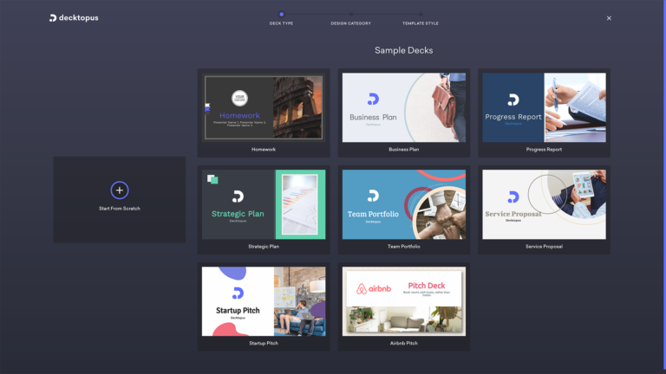Click the Your Logo circle on Homework slide
The height and width of the screenshot is (374, 666).
[239, 97]
